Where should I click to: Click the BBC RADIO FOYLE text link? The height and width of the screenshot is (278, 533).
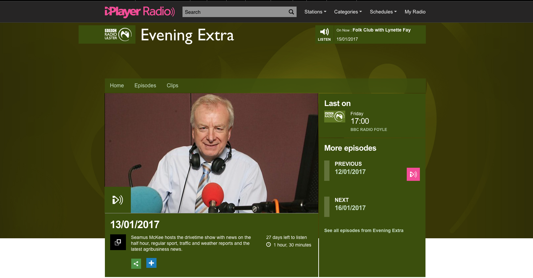tap(369, 130)
